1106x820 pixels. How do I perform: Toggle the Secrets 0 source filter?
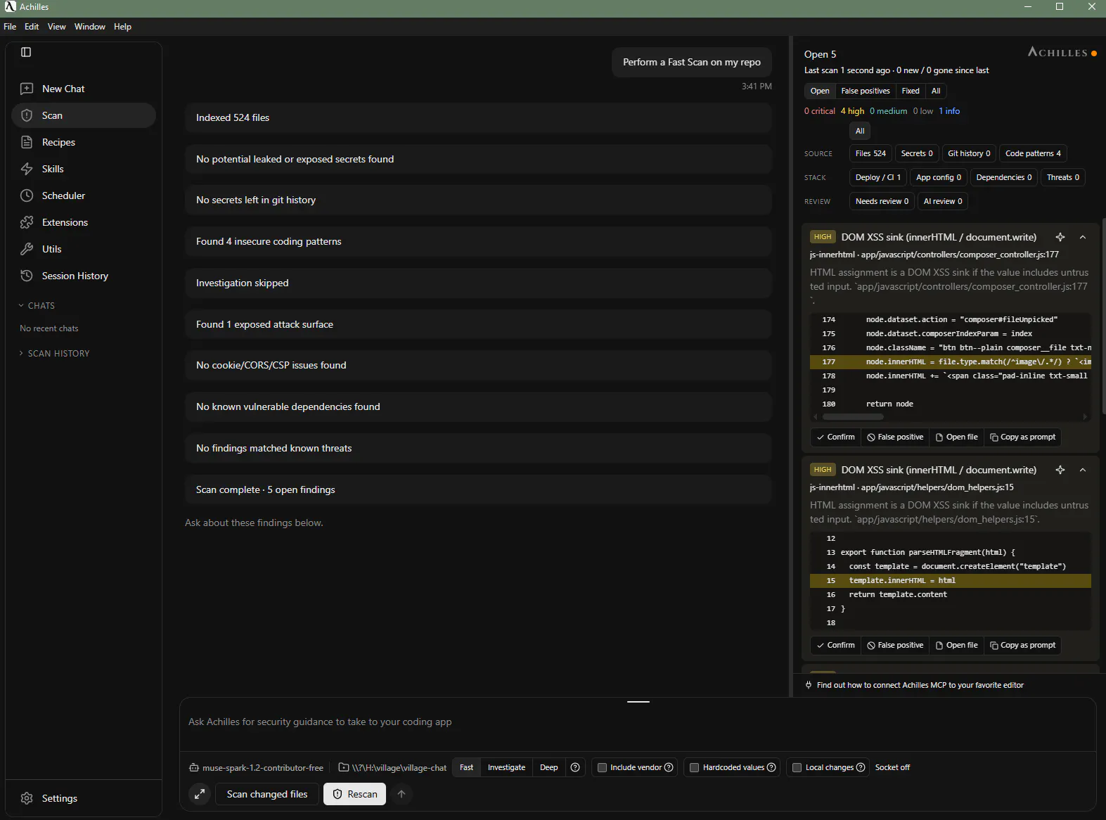(917, 153)
